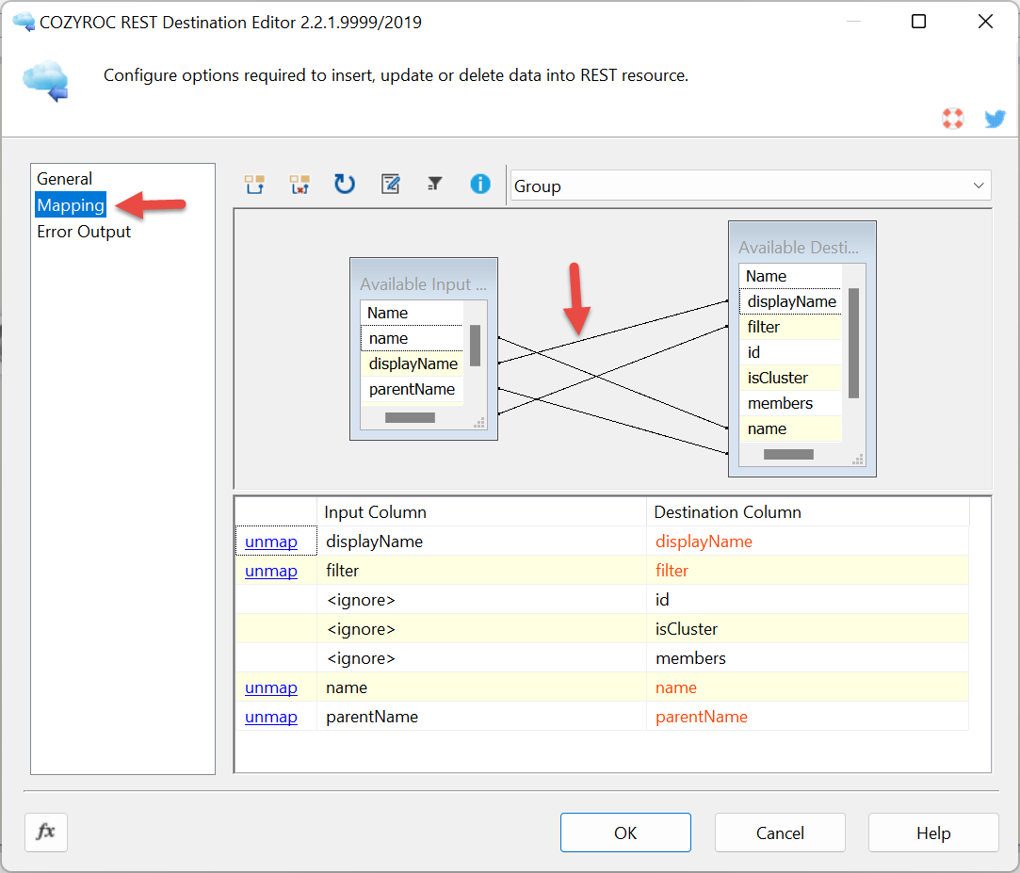The width and height of the screenshot is (1020, 873).
Task: Select 'members' in Available Destination list
Action: [x=790, y=403]
